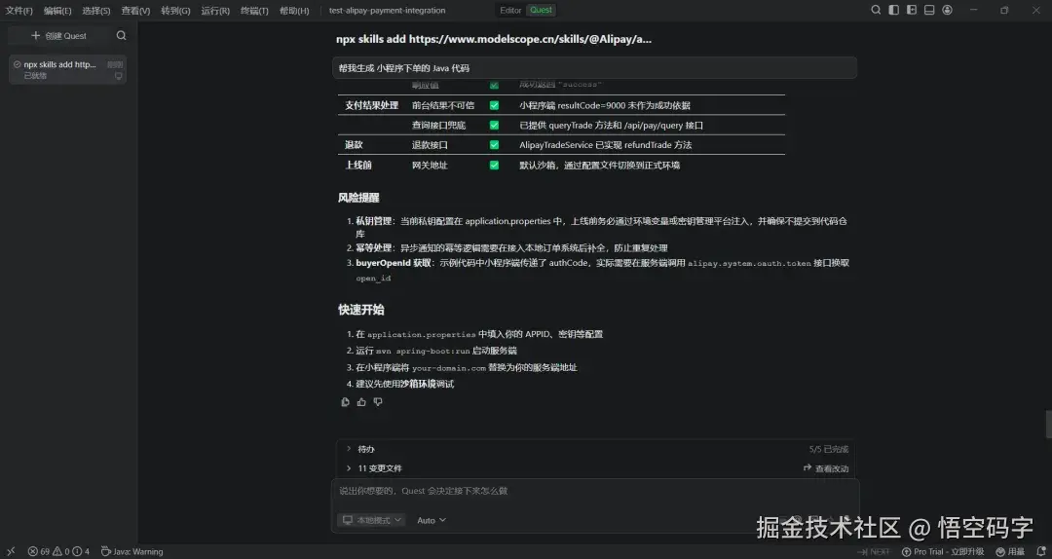Viewport: 1052px width, 559px height.
Task: Click checkbox for 网关地址 row
Action: coord(495,166)
